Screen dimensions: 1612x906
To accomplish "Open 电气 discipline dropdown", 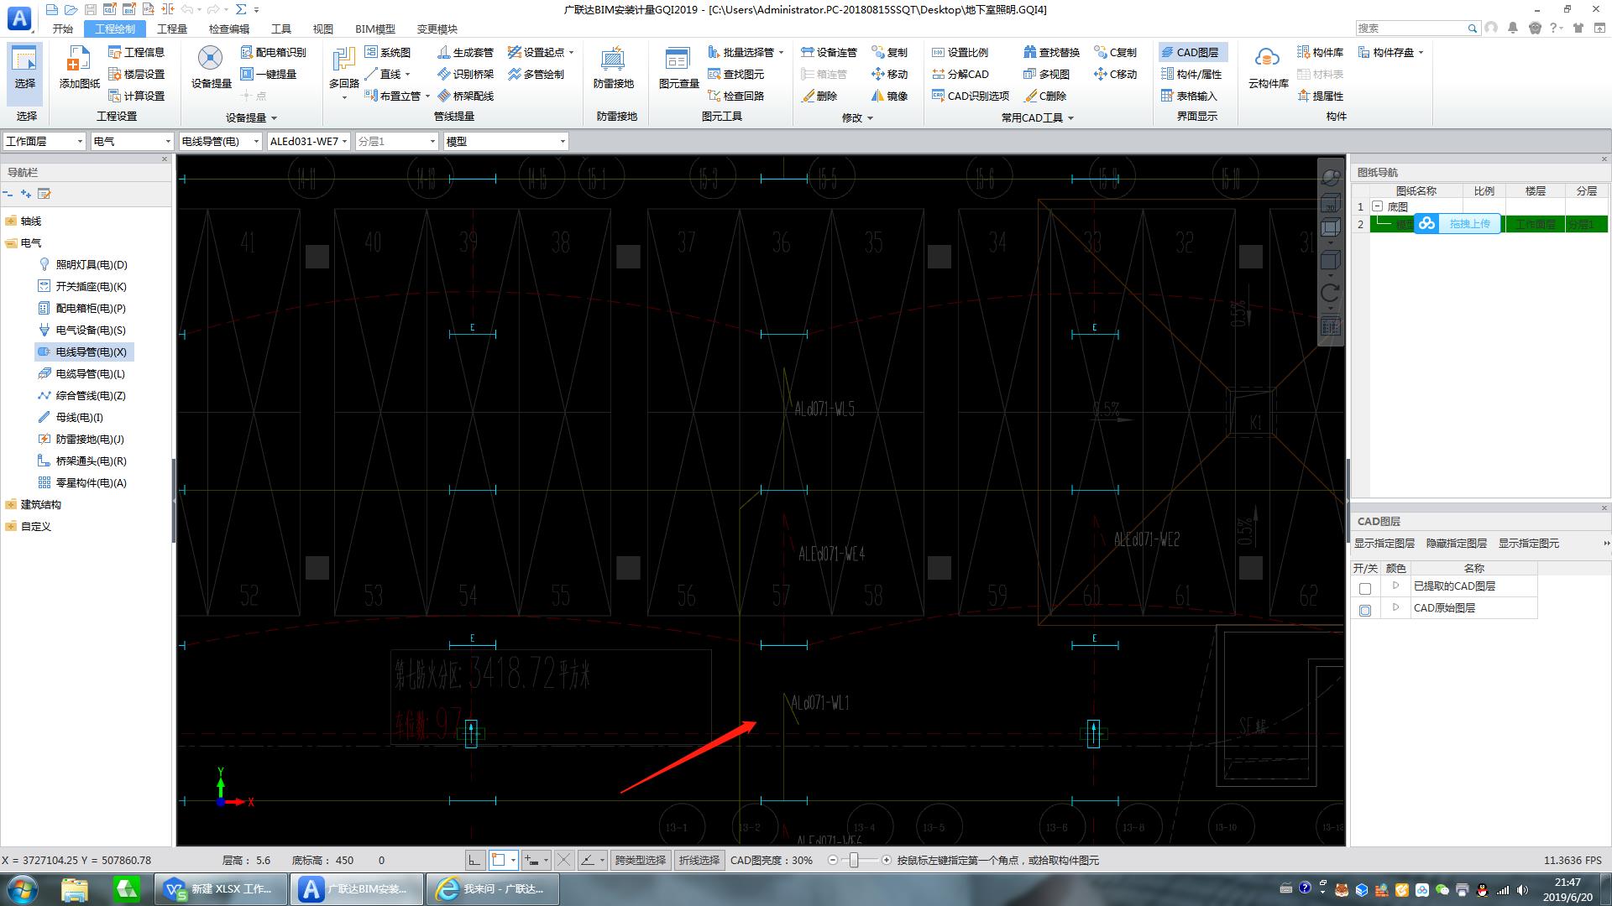I will 132,141.
